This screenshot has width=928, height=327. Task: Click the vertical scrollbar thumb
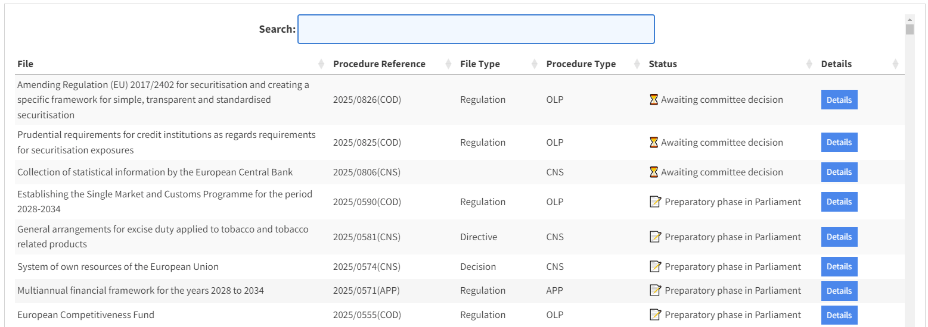tap(909, 30)
